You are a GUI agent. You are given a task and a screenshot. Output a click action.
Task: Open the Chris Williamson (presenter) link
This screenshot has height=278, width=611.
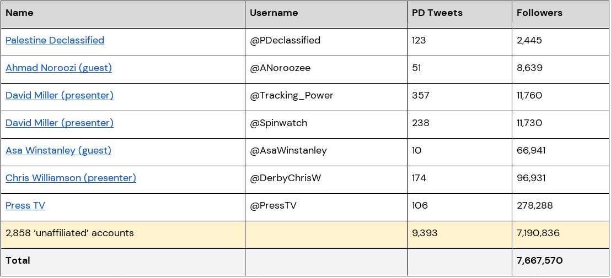pos(71,178)
